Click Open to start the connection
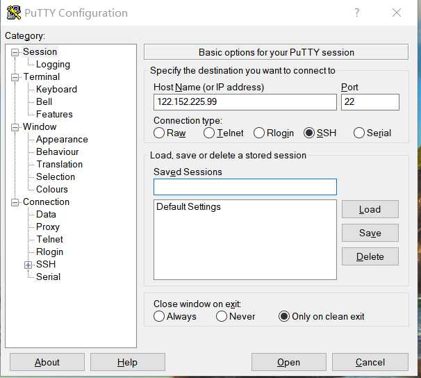 (289, 362)
